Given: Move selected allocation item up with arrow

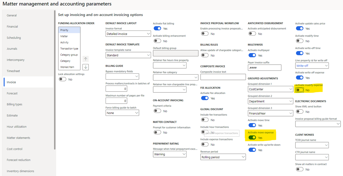Looking at the screenshot, I should coord(86,59).
